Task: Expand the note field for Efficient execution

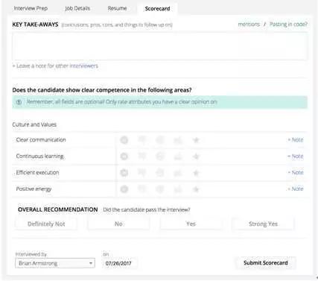Action: point(296,172)
